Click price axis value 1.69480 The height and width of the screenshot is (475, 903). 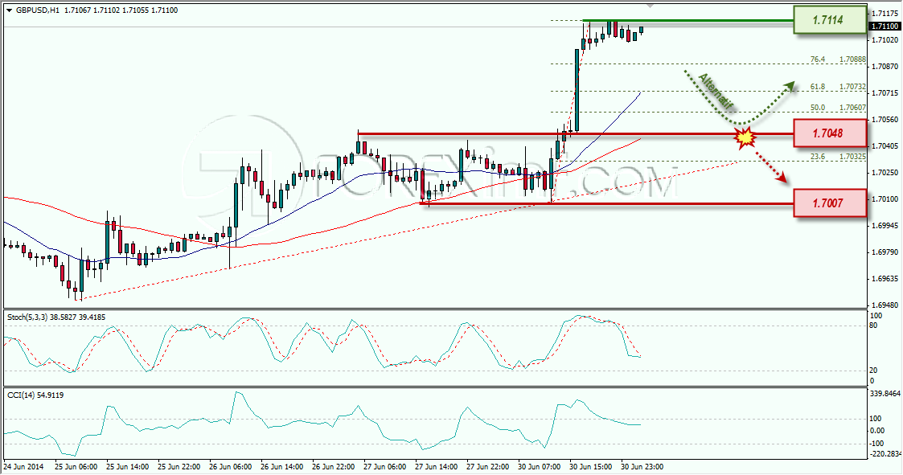886,305
